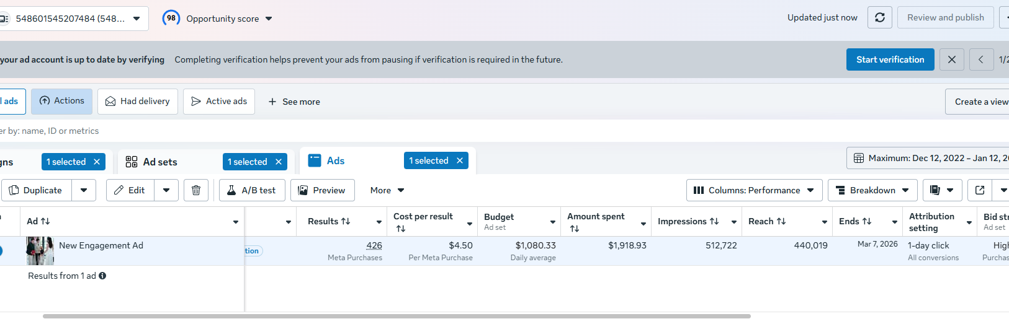Open the A/B test button

(252, 190)
